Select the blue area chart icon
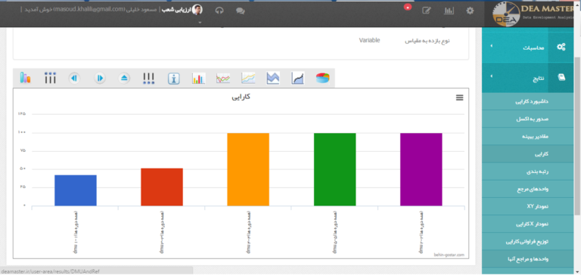581x275 pixels. click(273, 78)
